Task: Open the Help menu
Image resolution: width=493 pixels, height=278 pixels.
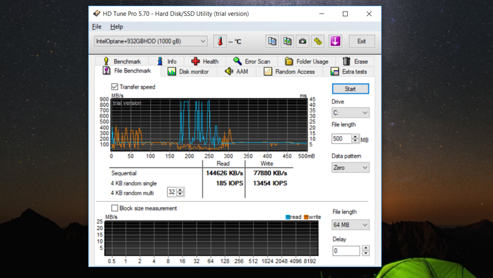Action: coord(116,27)
